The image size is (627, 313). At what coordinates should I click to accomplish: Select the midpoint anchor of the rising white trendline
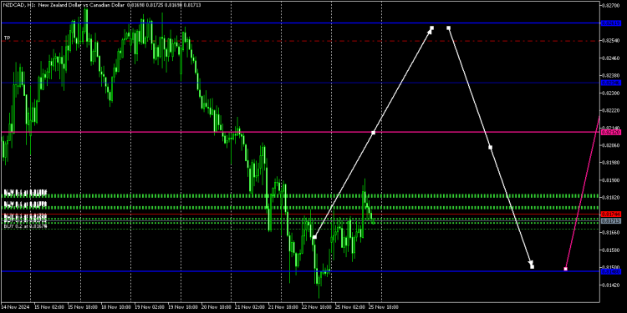coord(373,133)
